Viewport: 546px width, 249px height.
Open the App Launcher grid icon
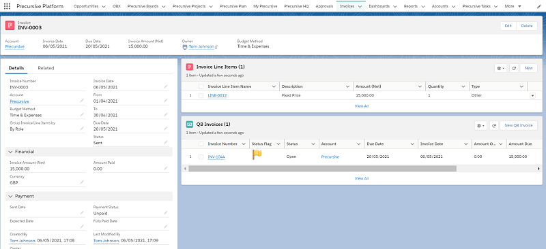7,6
